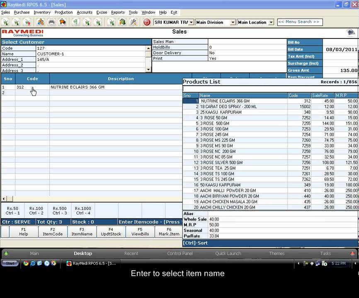Click the Menu Search input box
Viewport: 359px width, 298px height.
(x=300, y=22)
